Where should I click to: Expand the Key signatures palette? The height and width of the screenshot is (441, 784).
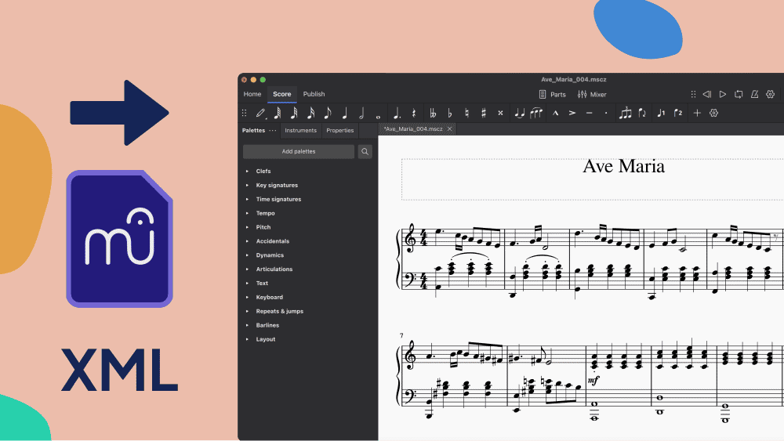tap(247, 186)
